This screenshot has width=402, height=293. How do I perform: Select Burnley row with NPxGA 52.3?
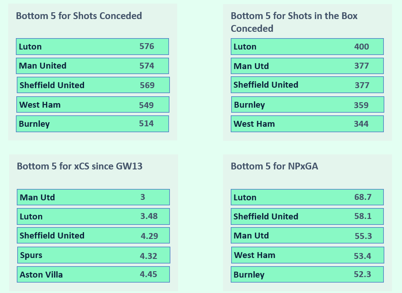[307, 274]
